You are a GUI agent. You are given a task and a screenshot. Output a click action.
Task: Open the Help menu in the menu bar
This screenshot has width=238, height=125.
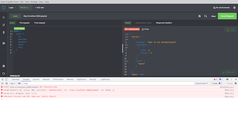(47, 2)
